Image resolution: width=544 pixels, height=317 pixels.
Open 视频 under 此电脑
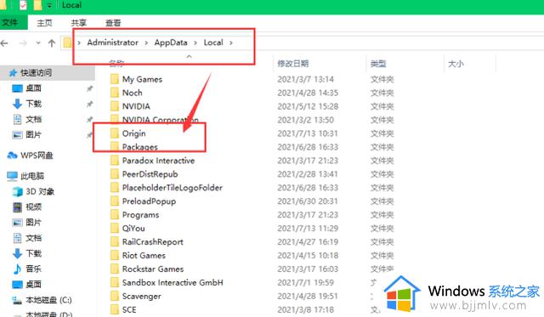pos(33,207)
